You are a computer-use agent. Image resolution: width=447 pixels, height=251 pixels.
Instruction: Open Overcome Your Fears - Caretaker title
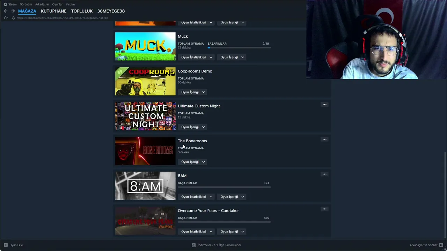coord(208,211)
